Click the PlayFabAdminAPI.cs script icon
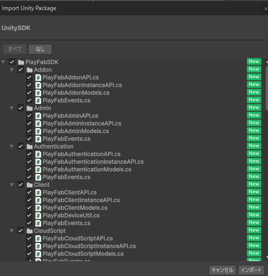 [x=38, y=116]
